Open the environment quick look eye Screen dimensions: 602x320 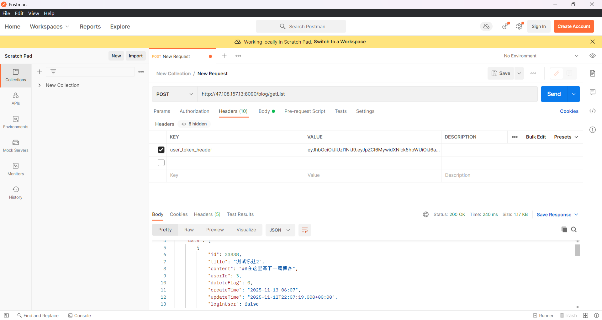[593, 56]
